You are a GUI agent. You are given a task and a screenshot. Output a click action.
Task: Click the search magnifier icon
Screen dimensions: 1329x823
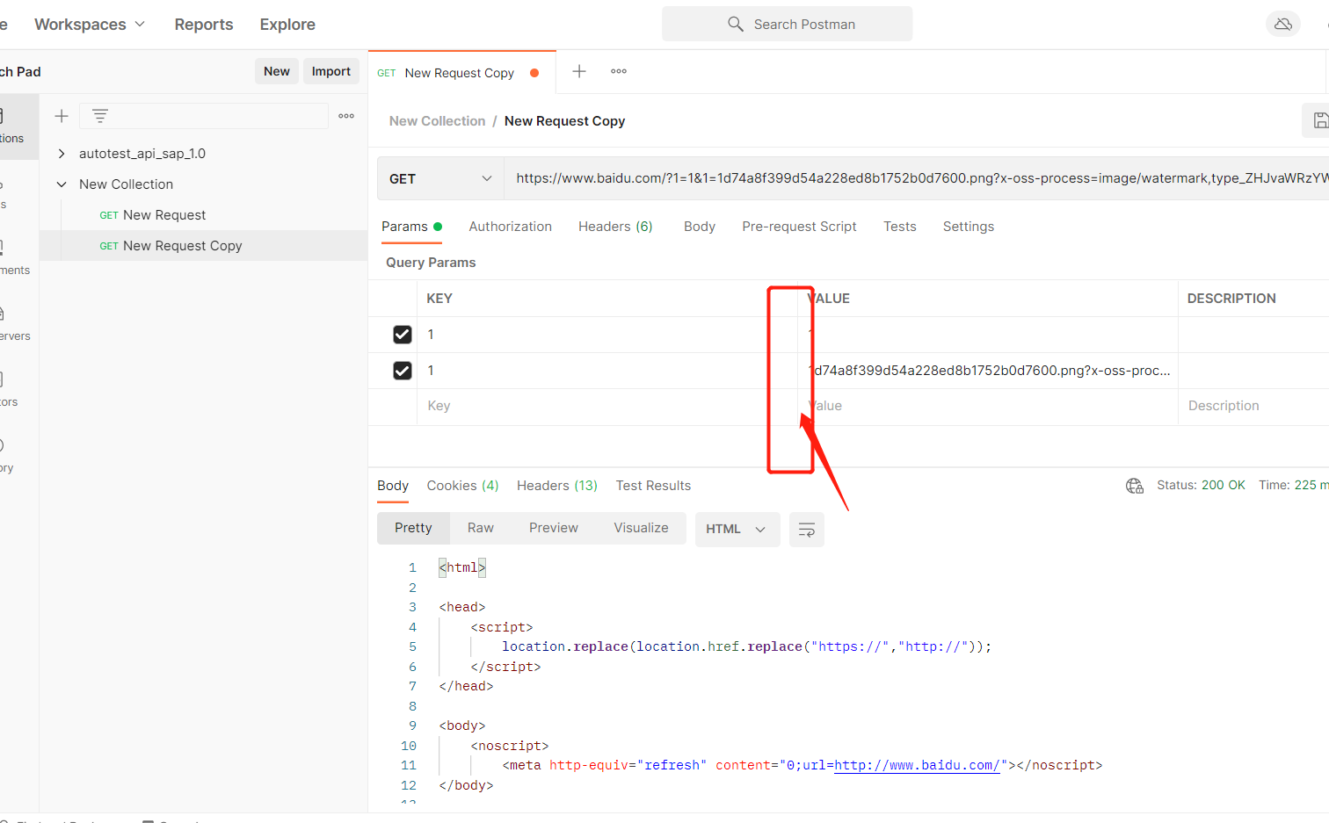pyautogui.click(x=736, y=24)
